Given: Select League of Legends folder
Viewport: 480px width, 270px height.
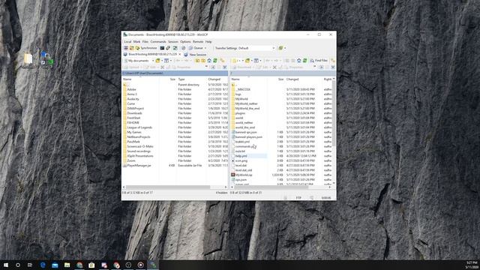Looking at the screenshot, I should tap(139, 127).
